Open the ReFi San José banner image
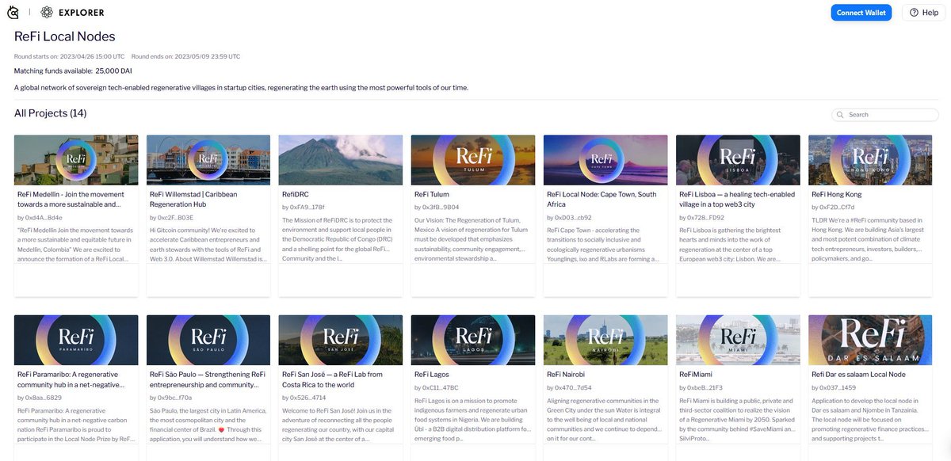The image size is (951, 461). click(341, 341)
